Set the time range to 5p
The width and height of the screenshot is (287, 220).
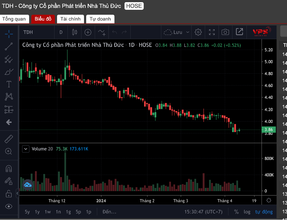(78, 212)
